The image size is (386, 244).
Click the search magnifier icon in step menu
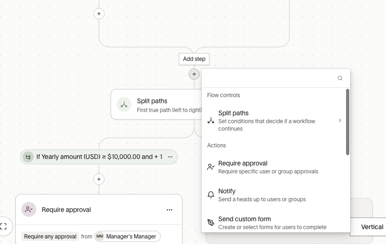(340, 78)
